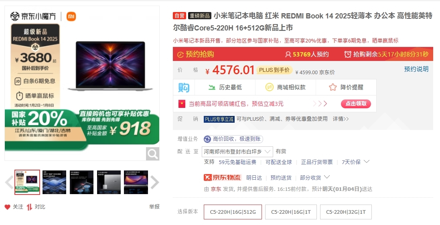Image resolution: width=440 pixels, height=225 pixels.
Task: Click the 高价回收 recycle icon
Action: [x=207, y=139]
